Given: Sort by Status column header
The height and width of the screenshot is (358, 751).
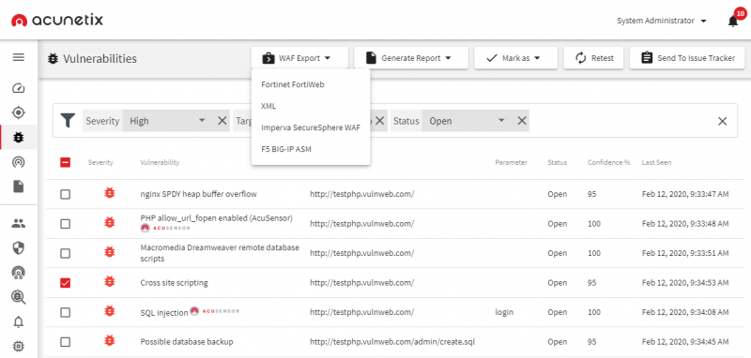Looking at the screenshot, I should pos(557,162).
